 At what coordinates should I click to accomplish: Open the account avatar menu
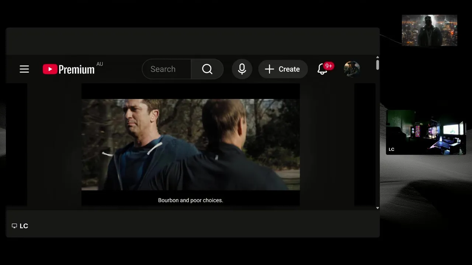click(x=352, y=69)
